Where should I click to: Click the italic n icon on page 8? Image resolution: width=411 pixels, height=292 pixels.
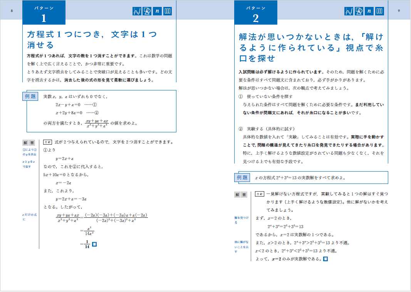click(x=157, y=11)
